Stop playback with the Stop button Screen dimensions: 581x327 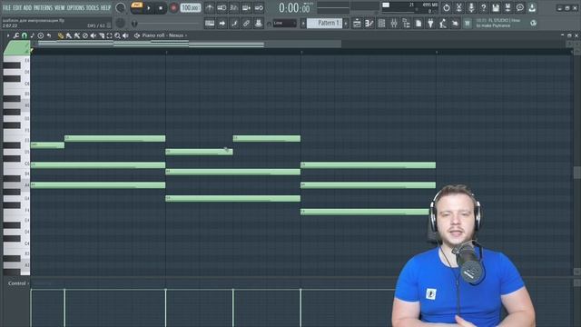click(161, 8)
